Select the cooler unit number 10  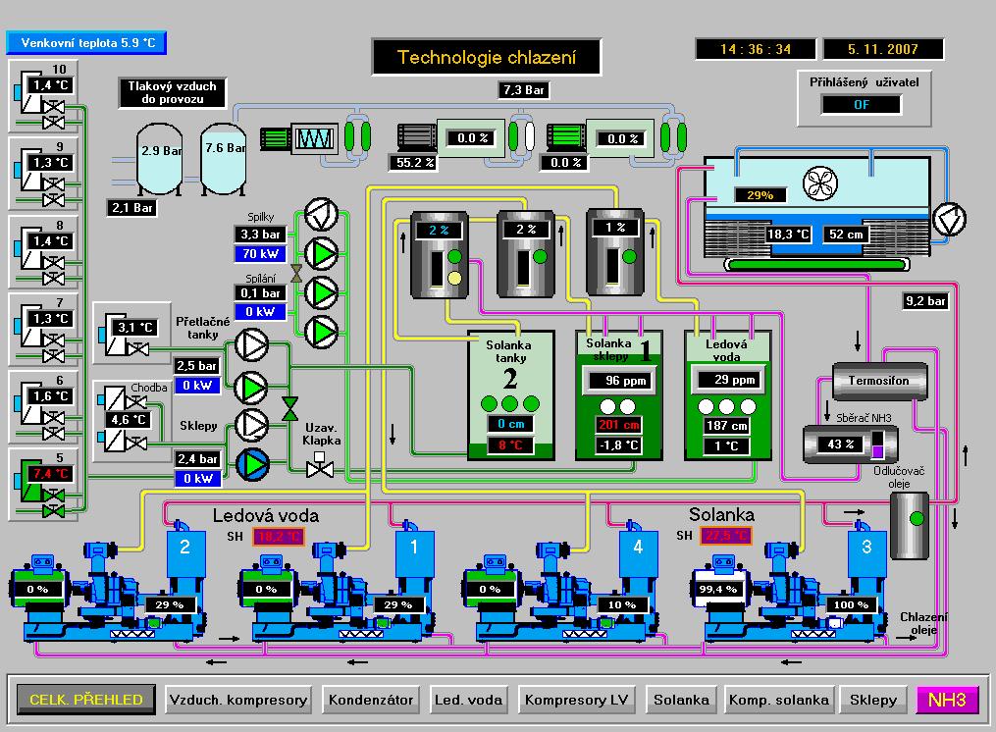44,96
